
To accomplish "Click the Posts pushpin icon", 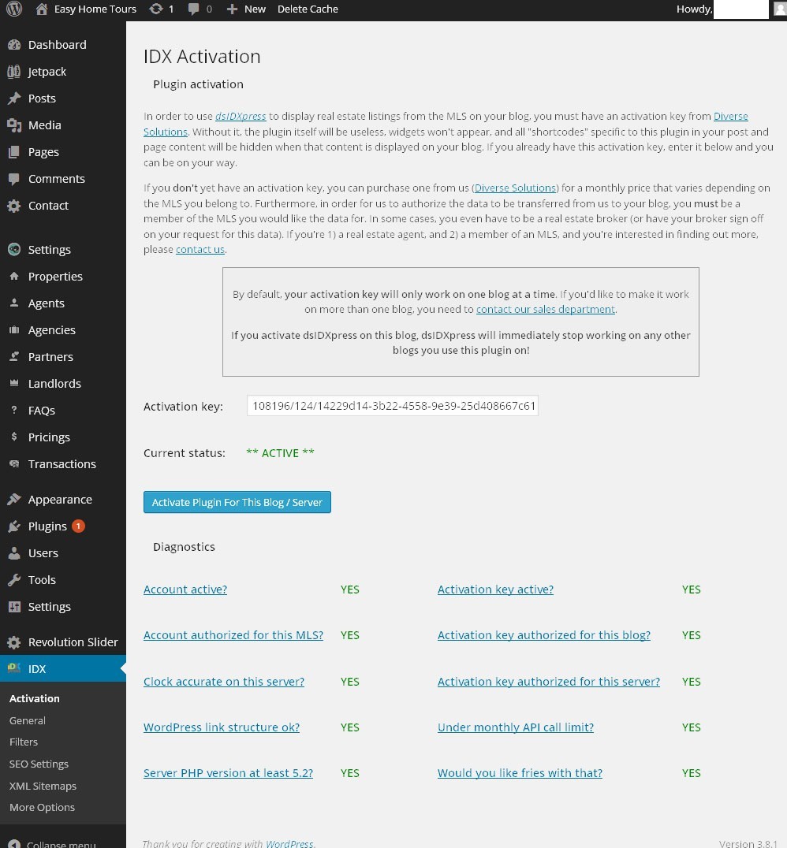I will [14, 99].
